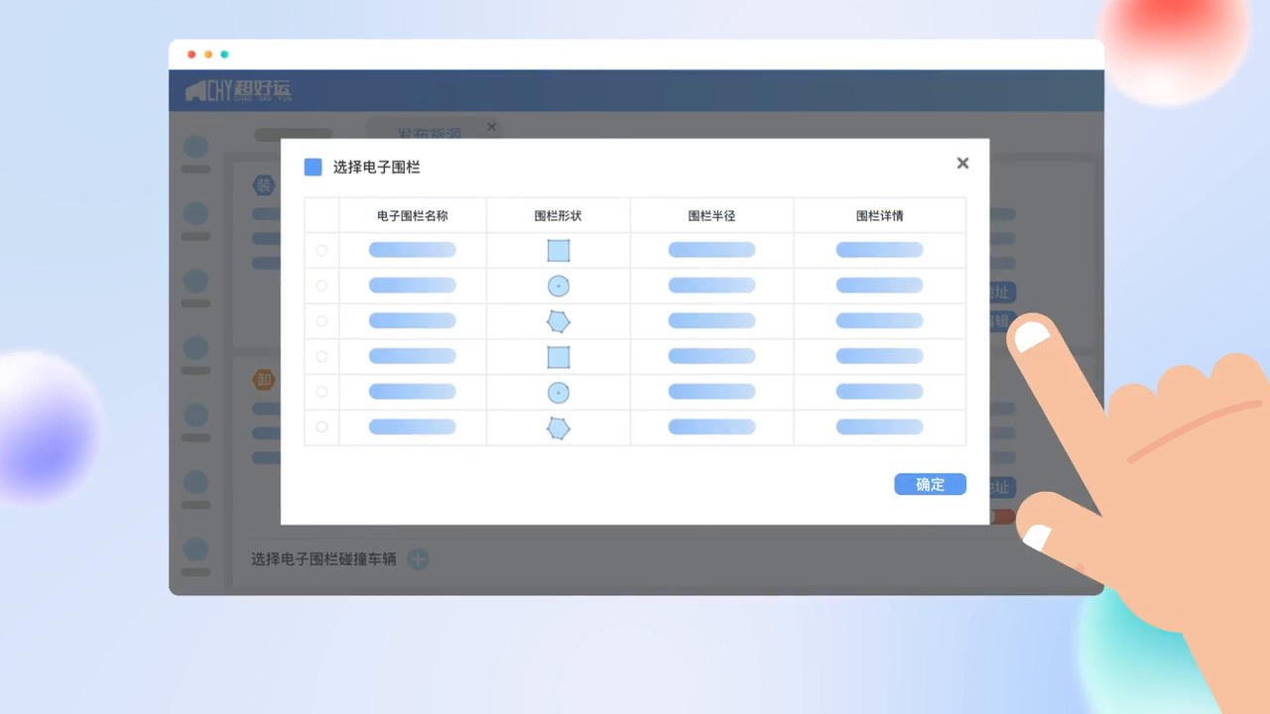This screenshot has height=714, width=1270.
Task: Click the blue square icon beside 选择电子围栏 title
Action: click(313, 167)
